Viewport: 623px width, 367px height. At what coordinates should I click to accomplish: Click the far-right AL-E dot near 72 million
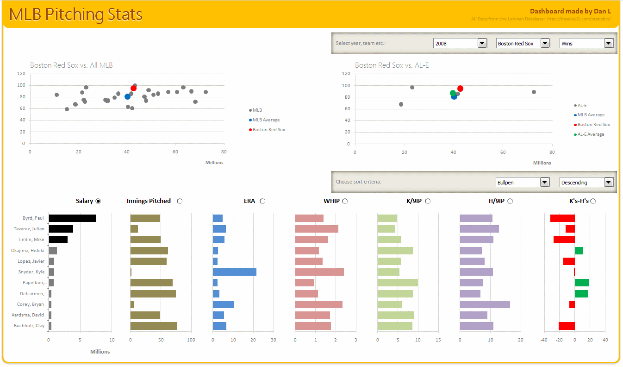click(x=534, y=92)
